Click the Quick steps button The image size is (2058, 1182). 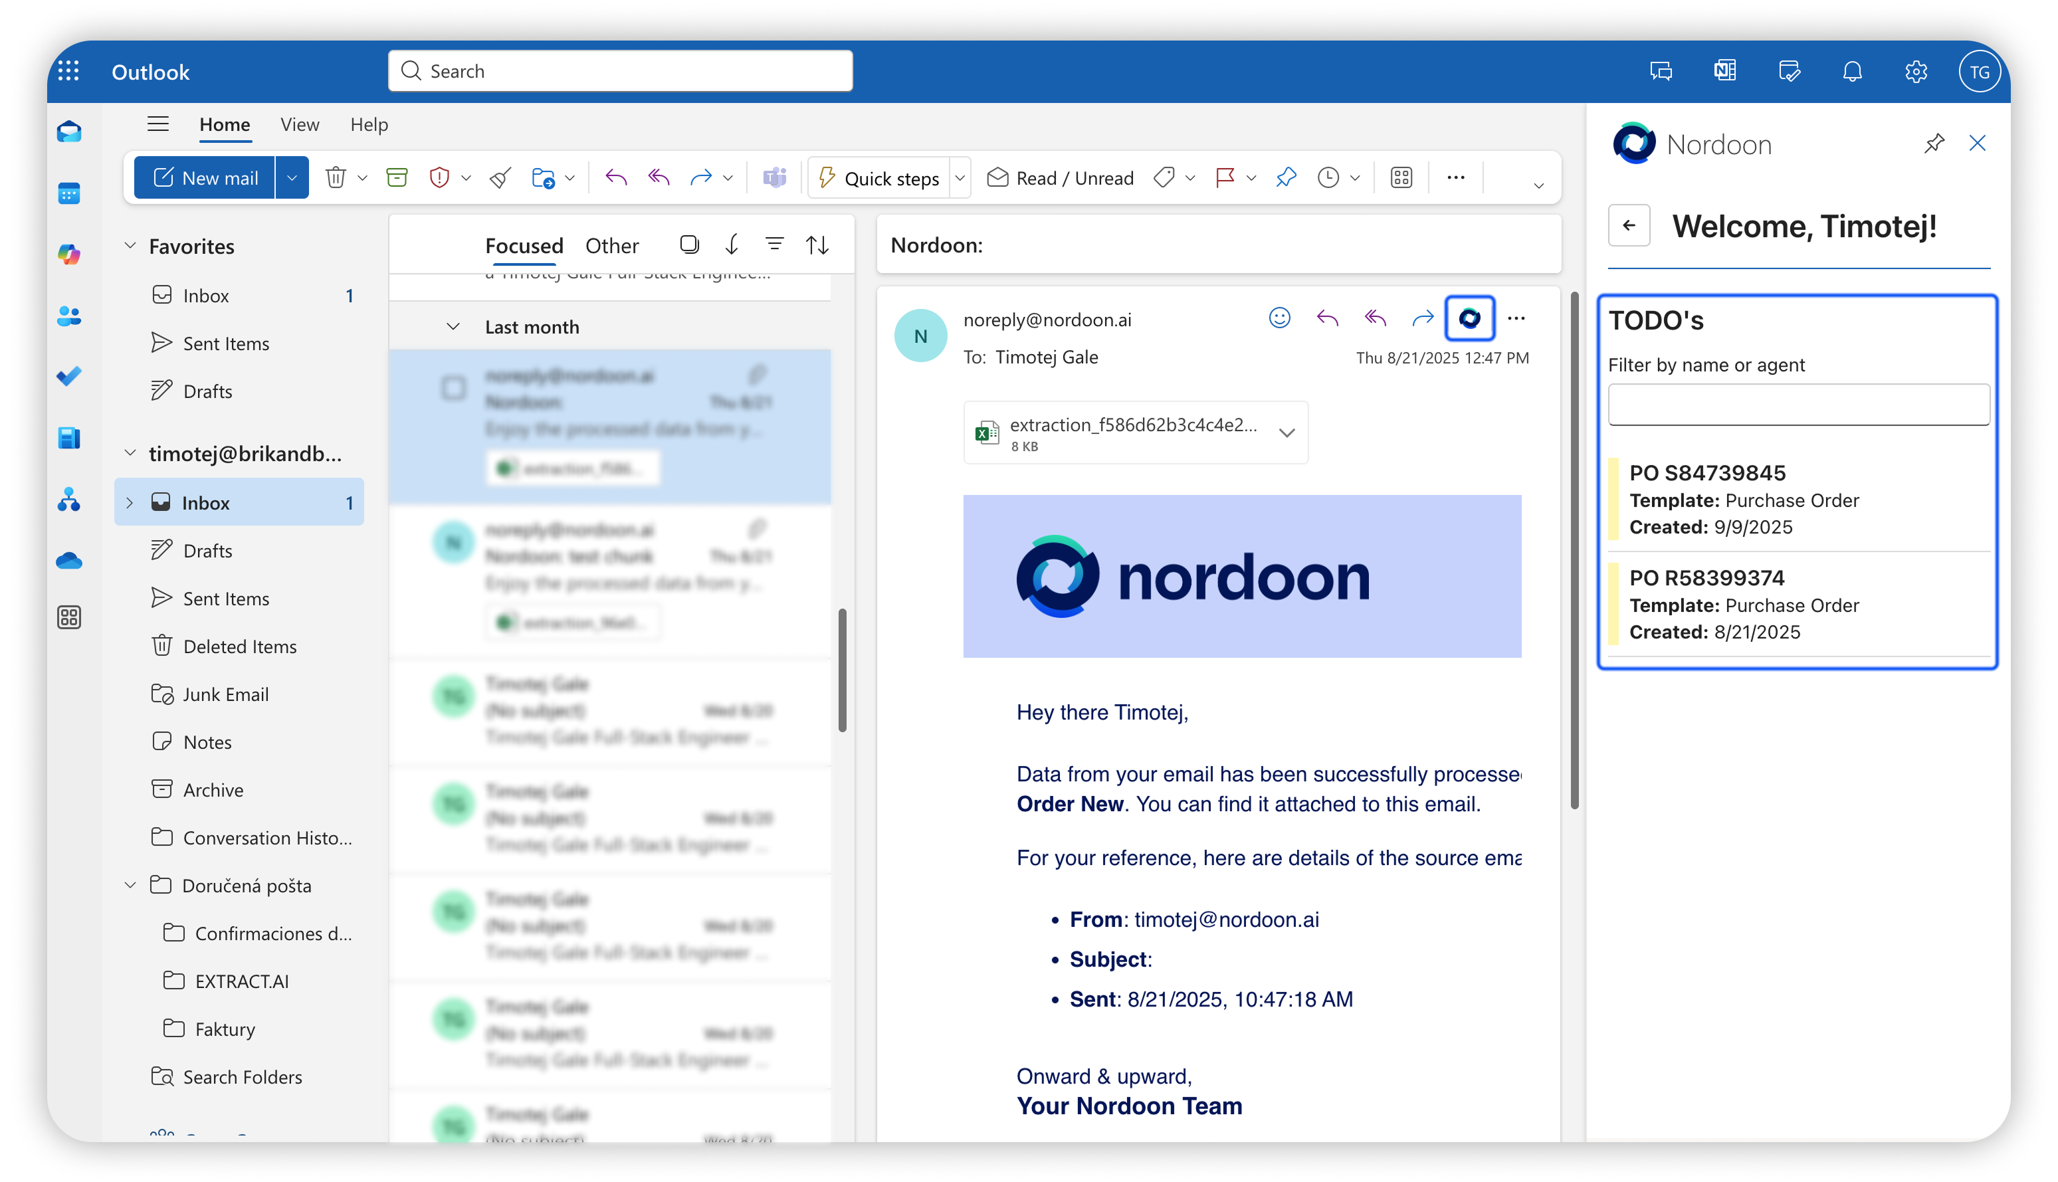point(880,178)
